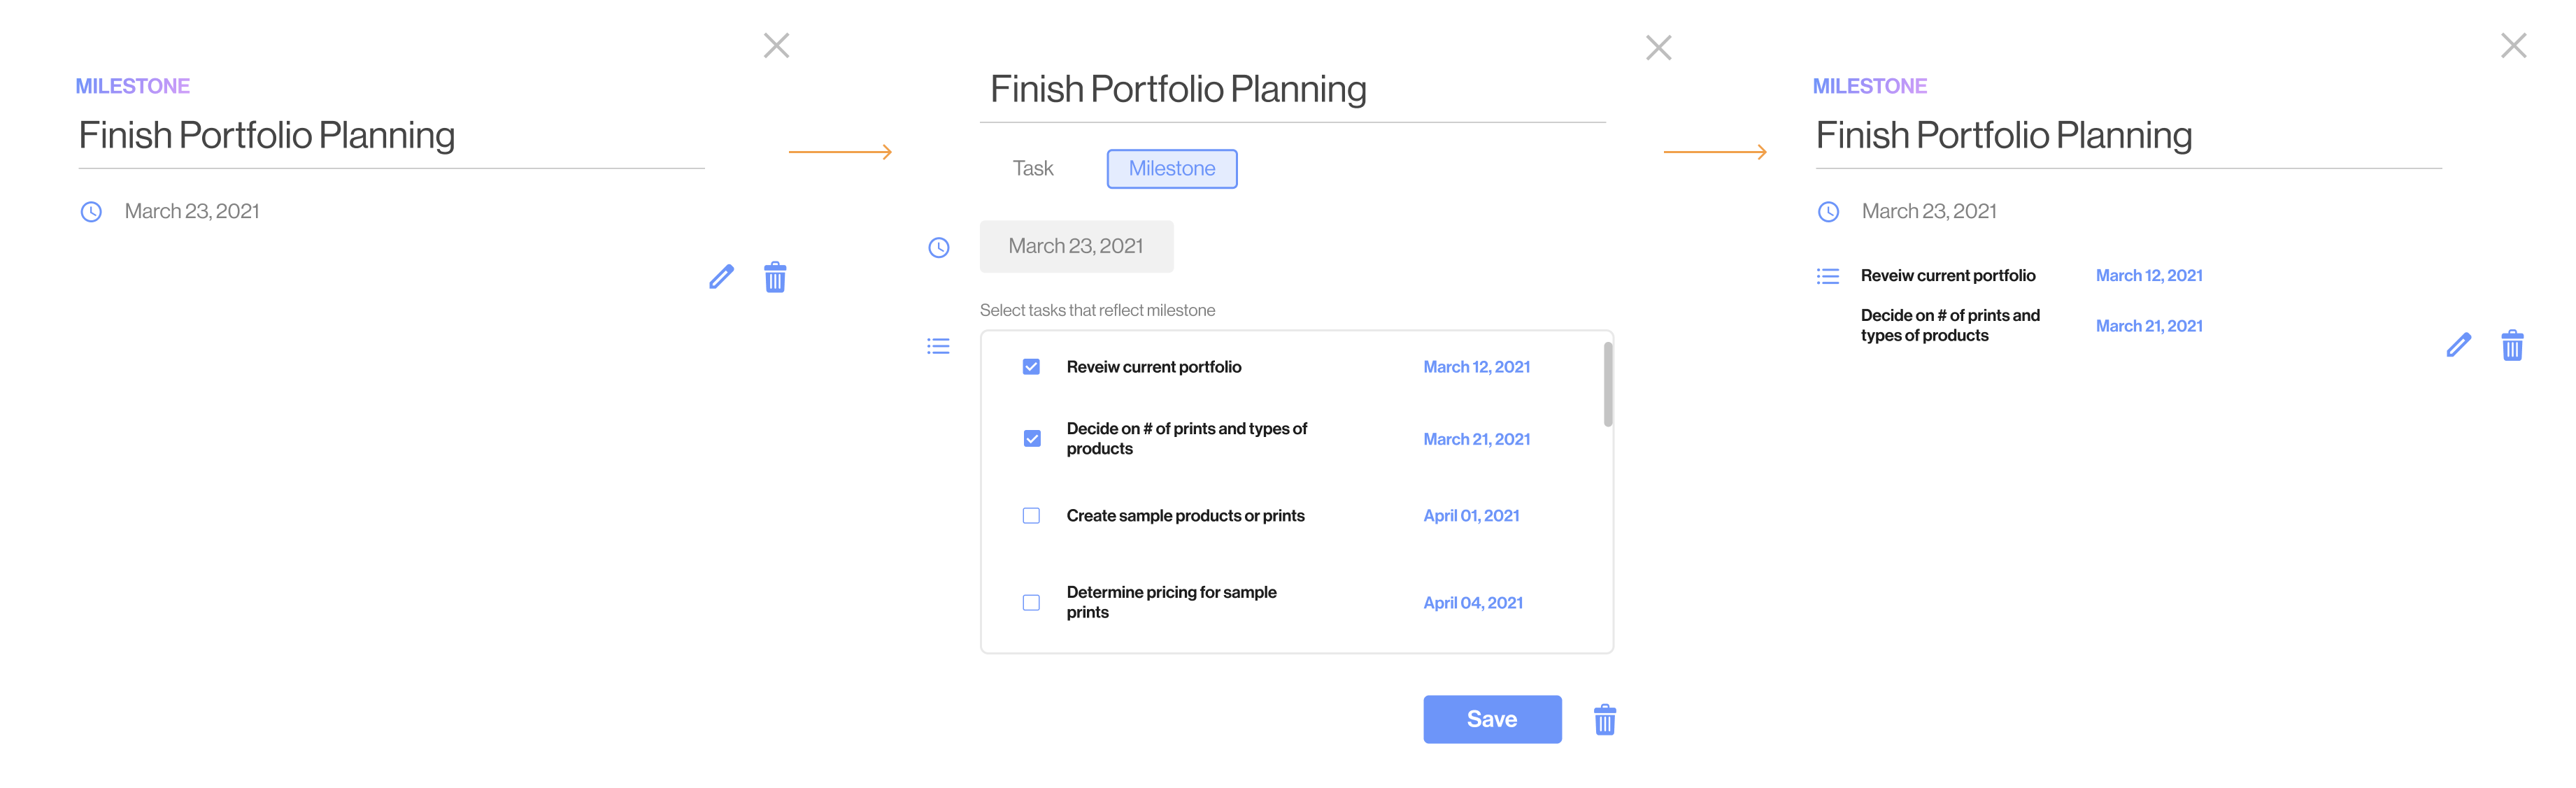Viewport: 2576px width, 788px height.
Task: Click trash icon beside Save button
Action: point(1604,719)
